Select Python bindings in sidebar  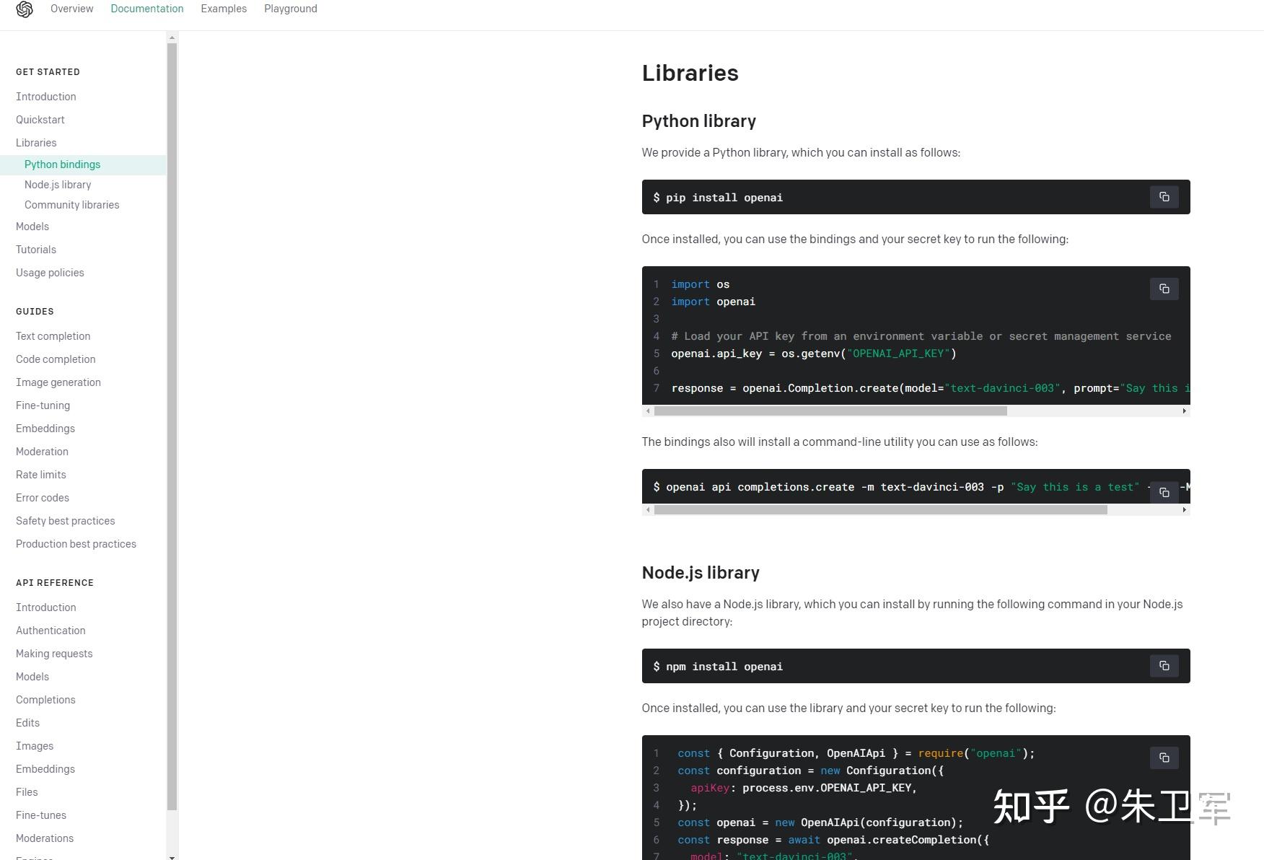(x=83, y=164)
